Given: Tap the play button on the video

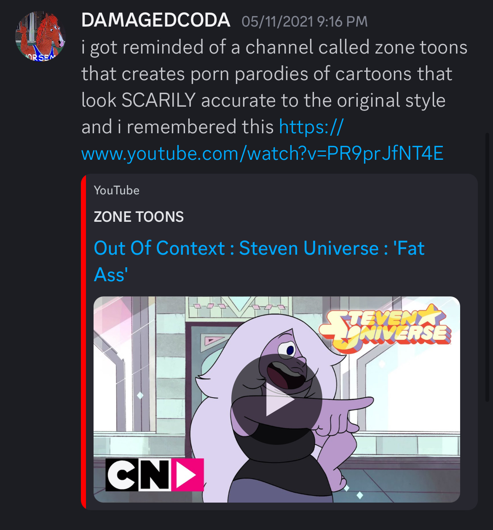Looking at the screenshot, I should [276, 399].
